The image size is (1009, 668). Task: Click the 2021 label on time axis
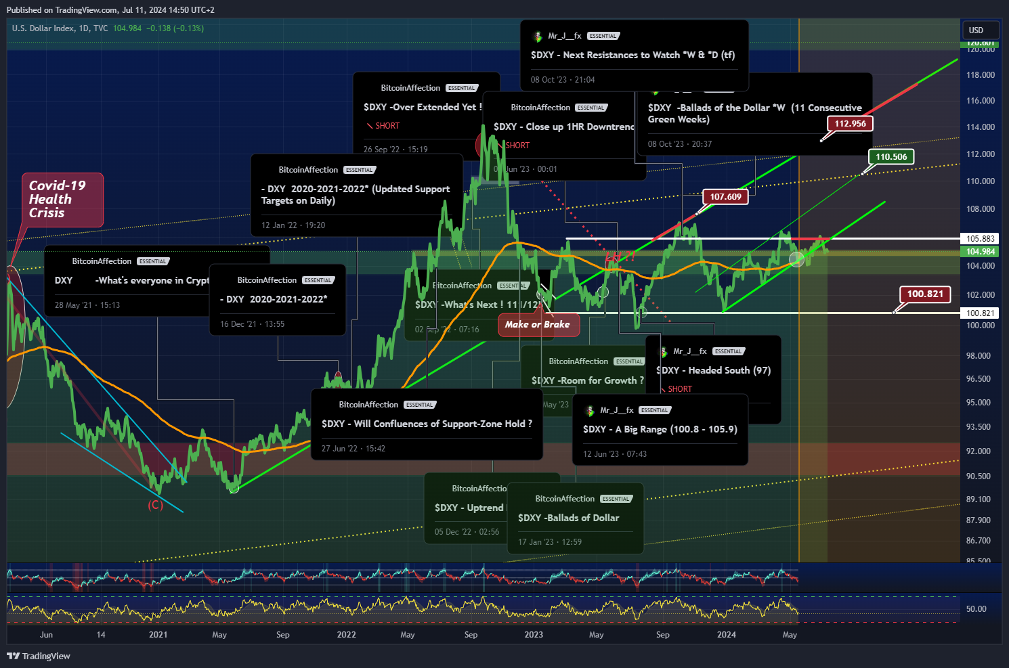point(158,635)
